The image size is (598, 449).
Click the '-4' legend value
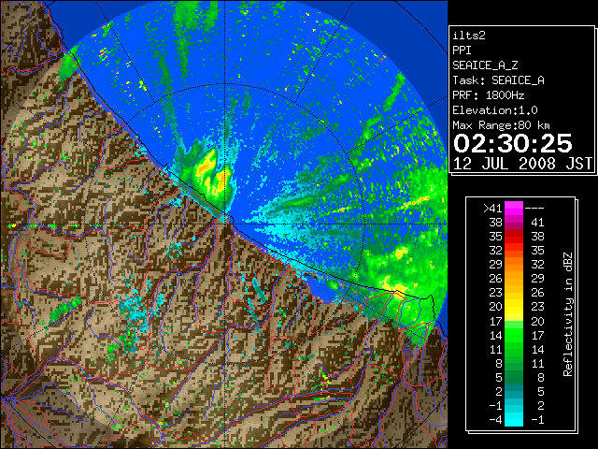click(495, 420)
